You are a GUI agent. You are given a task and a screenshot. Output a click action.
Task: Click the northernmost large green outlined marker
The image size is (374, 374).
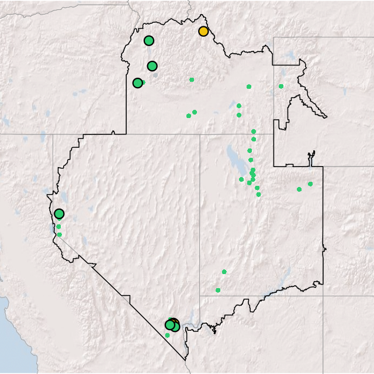149,41
